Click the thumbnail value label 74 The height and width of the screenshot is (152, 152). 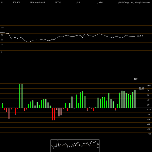click(x=98, y=144)
